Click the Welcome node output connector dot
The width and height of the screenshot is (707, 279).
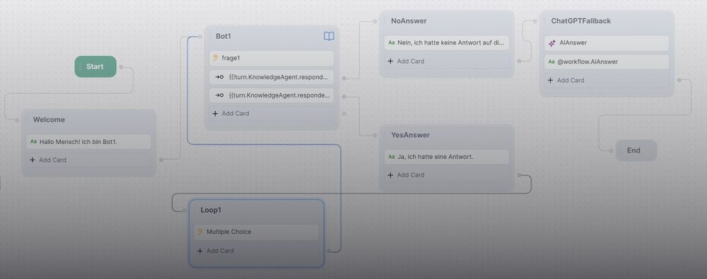[161, 160]
